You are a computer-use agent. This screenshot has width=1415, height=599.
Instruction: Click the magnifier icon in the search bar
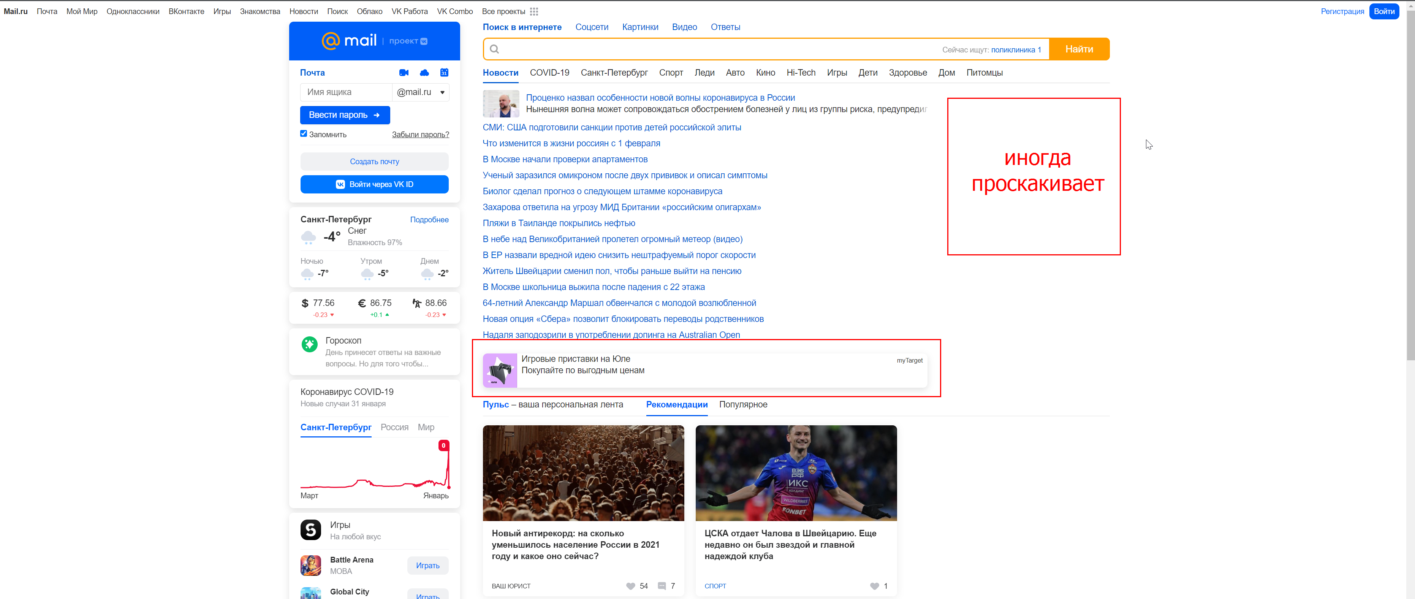point(494,49)
